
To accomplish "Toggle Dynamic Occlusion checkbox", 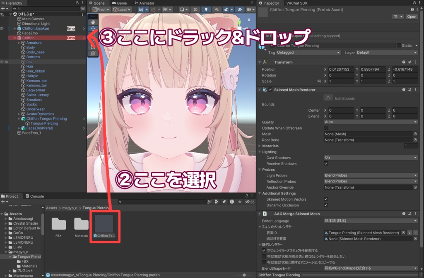I will tap(326, 205).
